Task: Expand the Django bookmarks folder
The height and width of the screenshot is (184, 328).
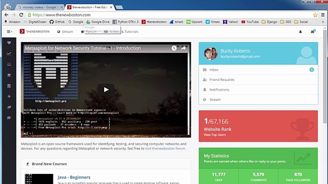Action: point(269,22)
